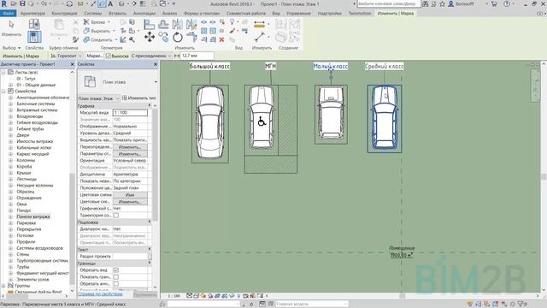Click the Align tool icon

coord(150,24)
